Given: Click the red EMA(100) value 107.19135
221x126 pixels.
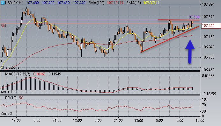Looking at the screenshot, I should click(x=115, y=3).
